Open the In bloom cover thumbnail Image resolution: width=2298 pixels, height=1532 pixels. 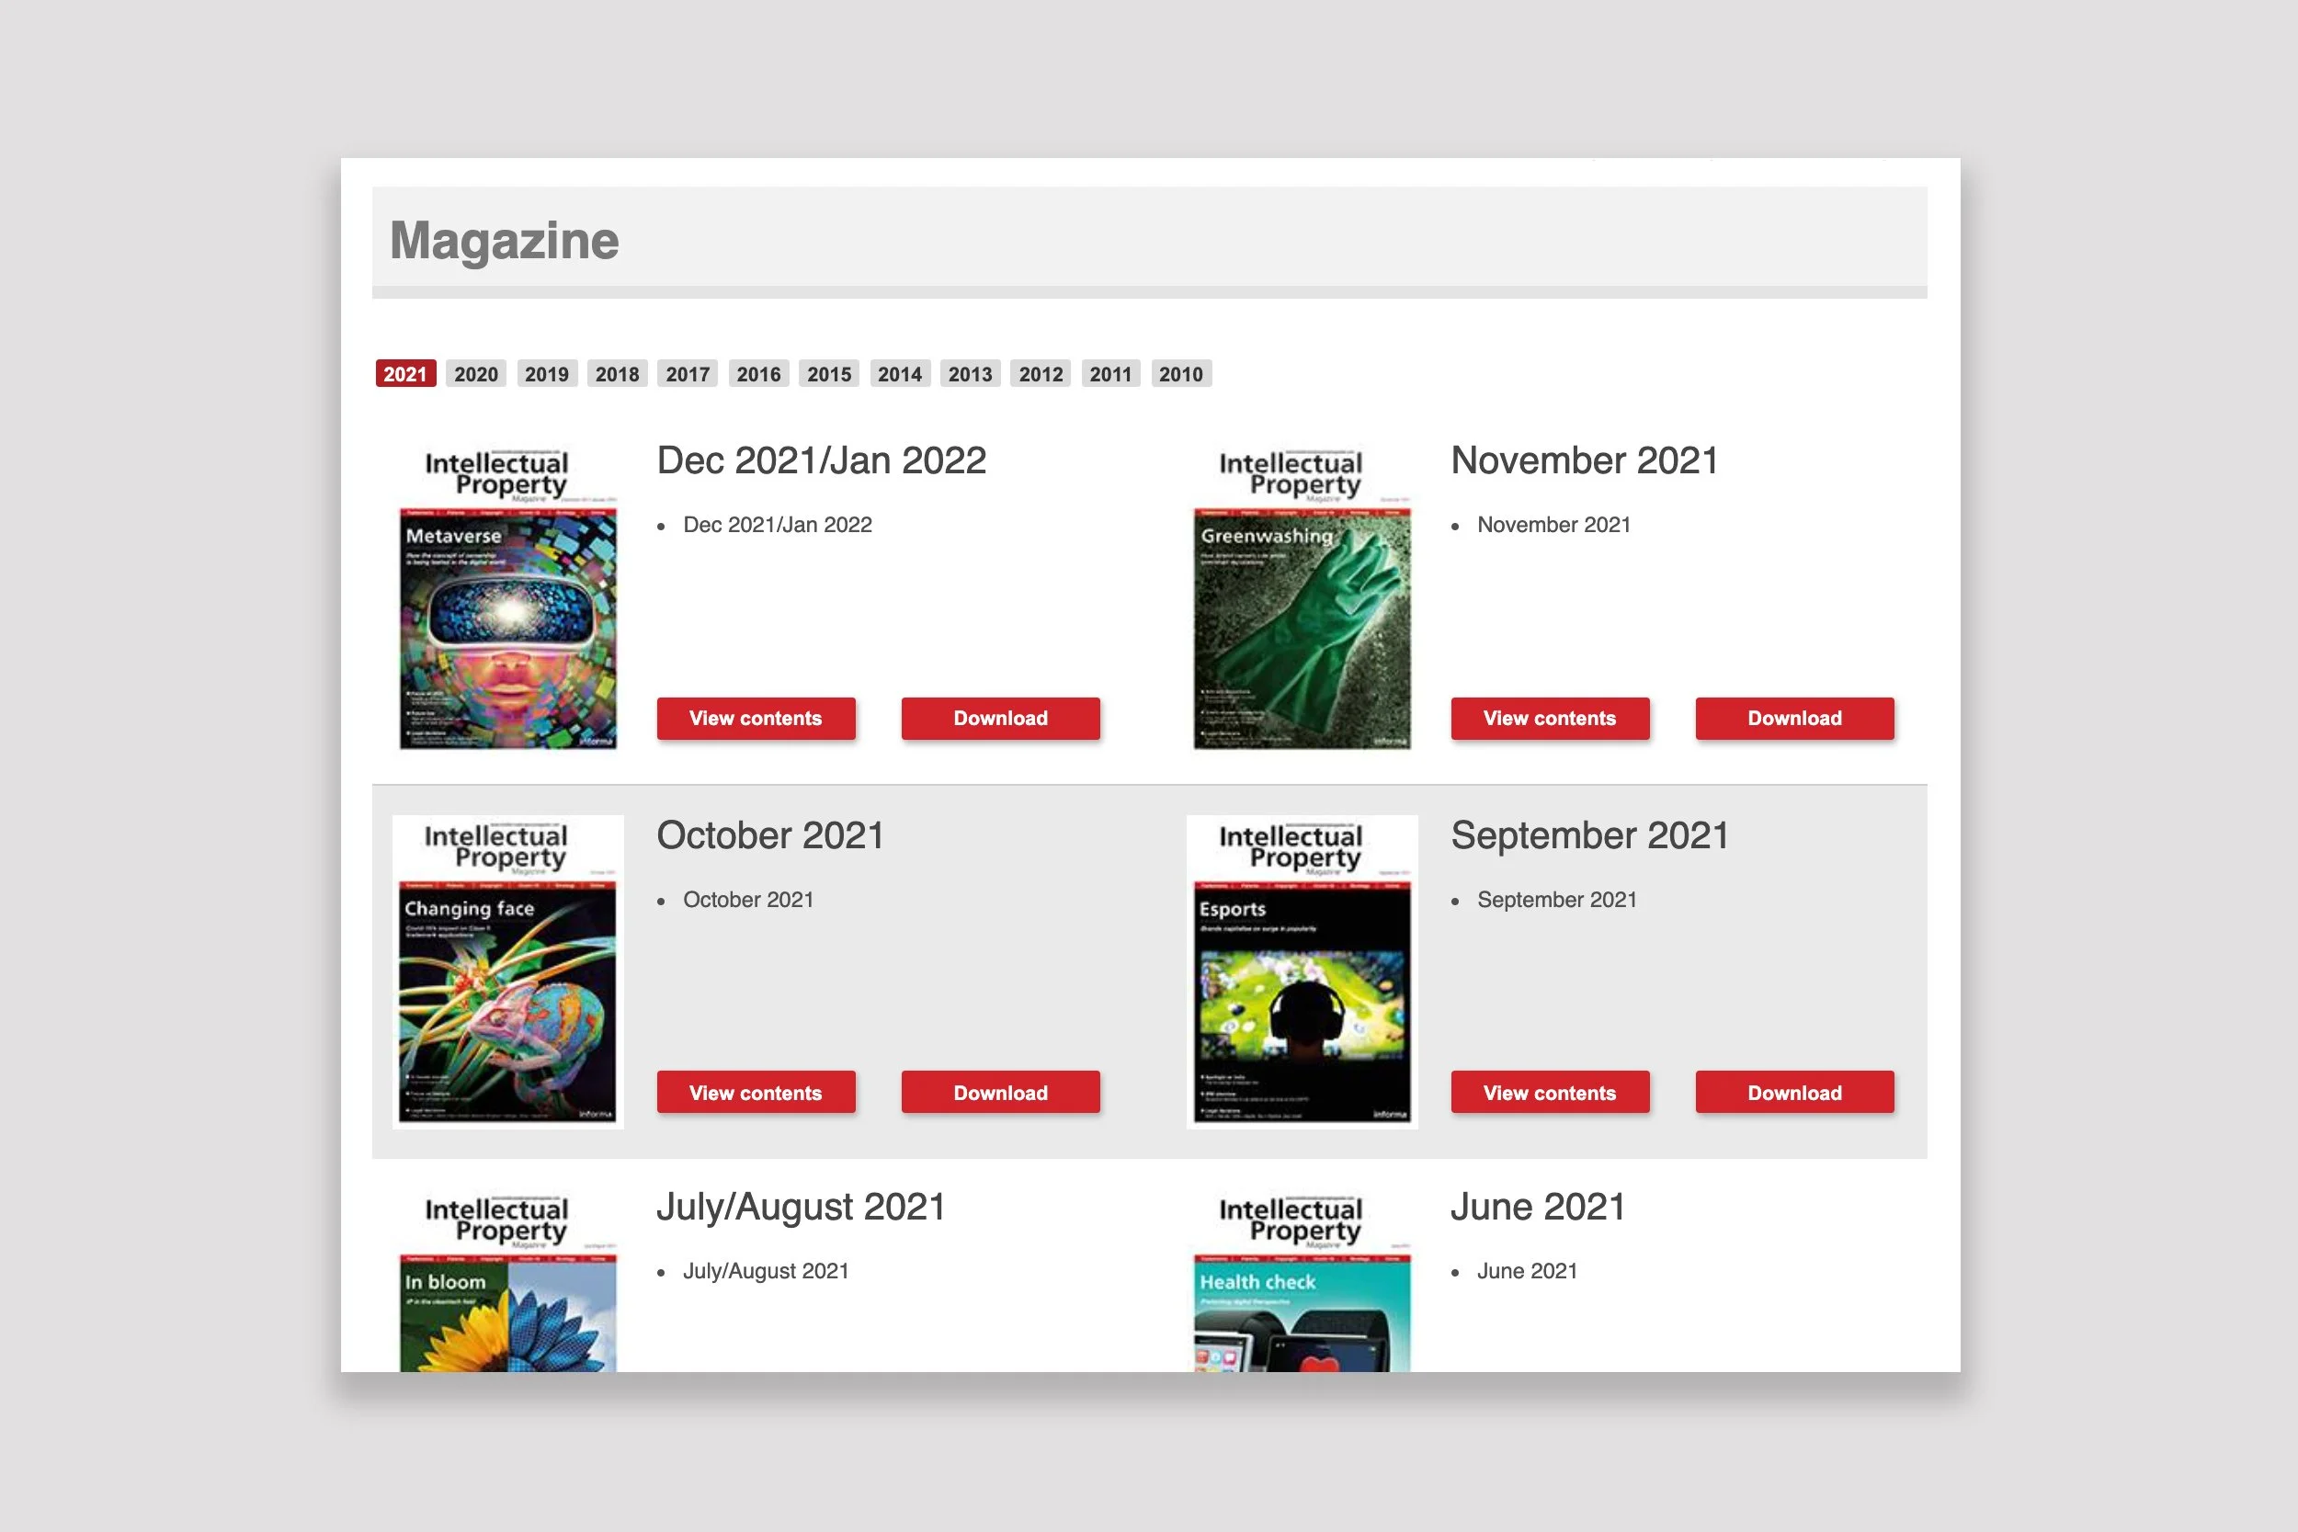tap(508, 1280)
